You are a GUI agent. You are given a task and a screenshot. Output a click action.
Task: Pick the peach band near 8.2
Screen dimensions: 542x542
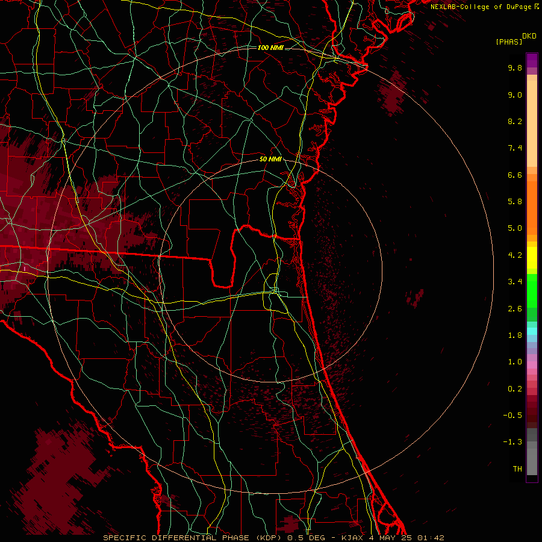click(x=532, y=123)
